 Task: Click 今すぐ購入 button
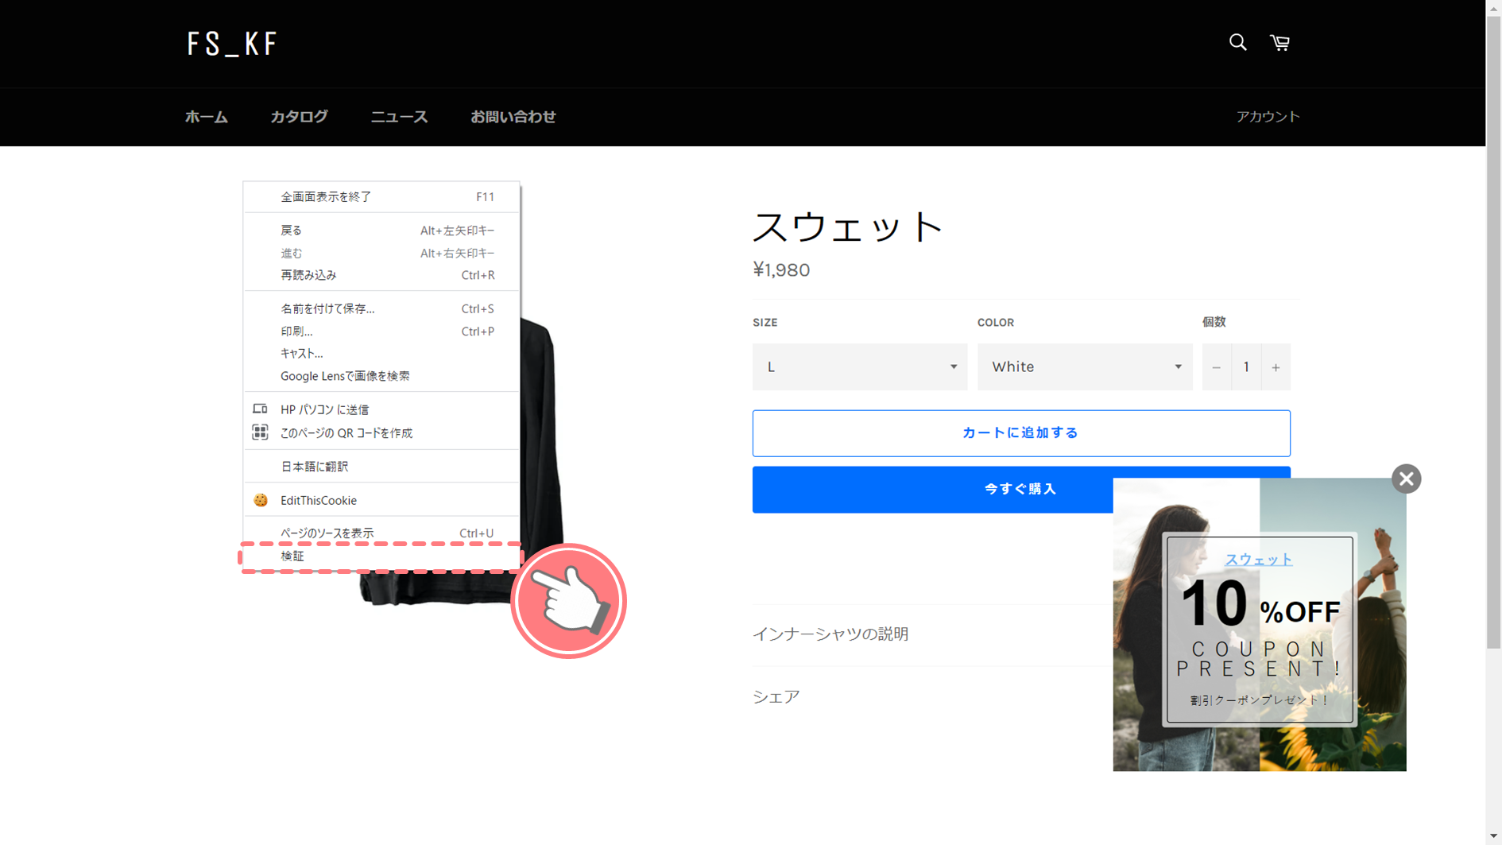pyautogui.click(x=1021, y=489)
